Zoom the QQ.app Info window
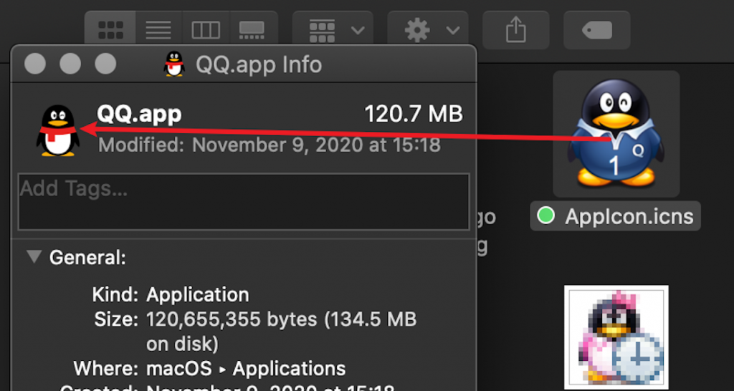 coord(105,64)
